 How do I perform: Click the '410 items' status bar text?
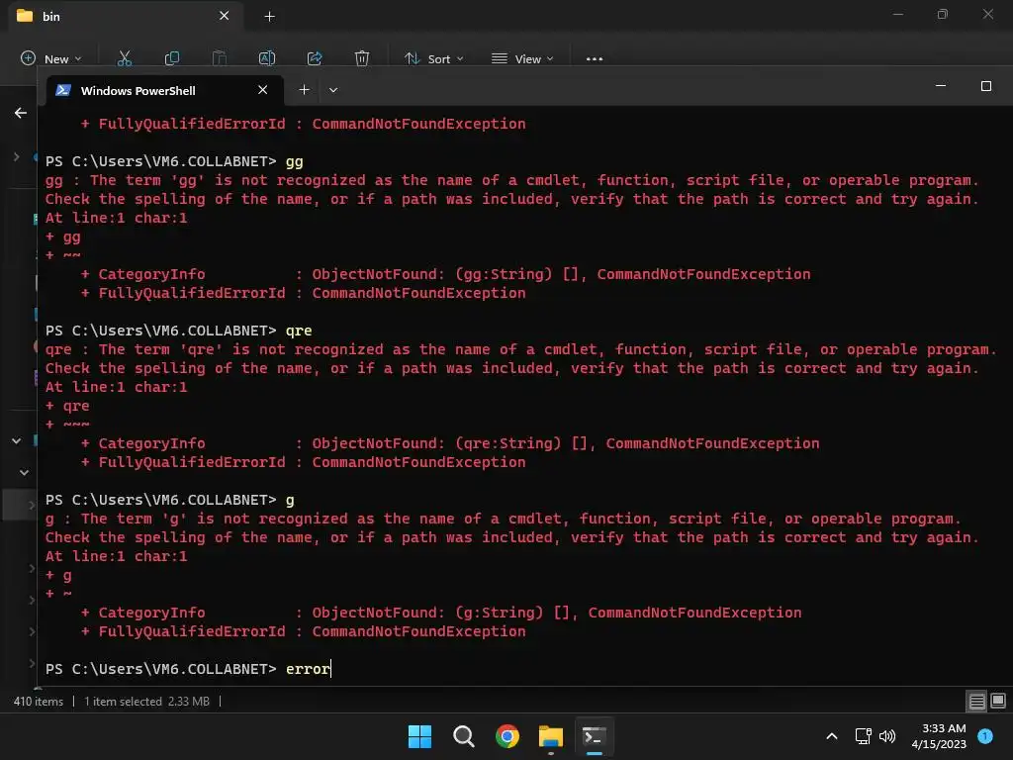tap(39, 702)
